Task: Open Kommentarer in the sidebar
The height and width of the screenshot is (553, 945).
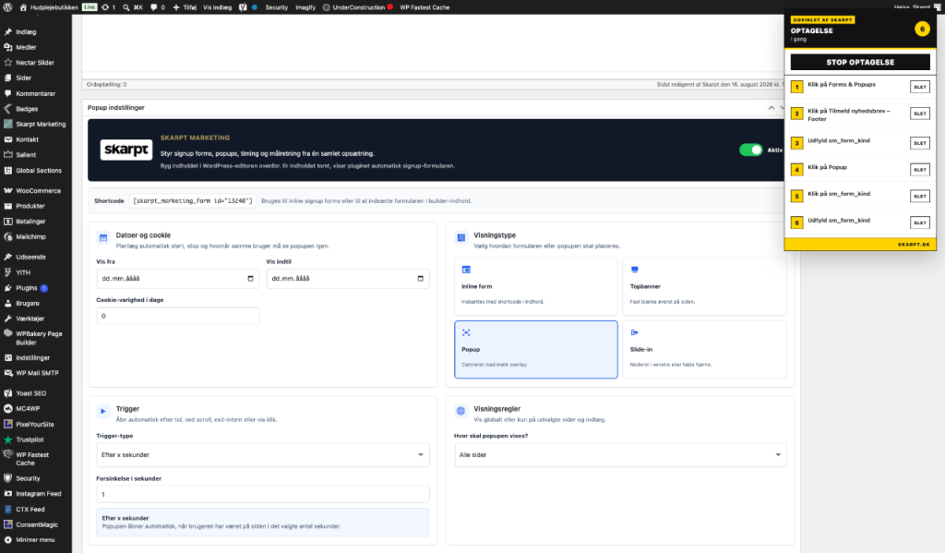Action: (x=36, y=93)
